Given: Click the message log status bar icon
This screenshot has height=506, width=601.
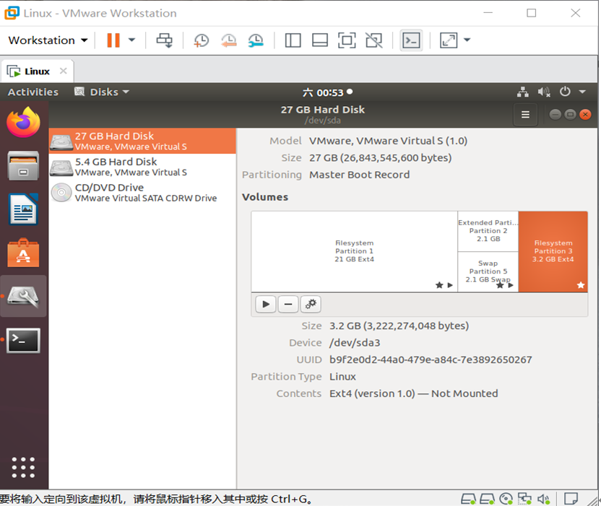Looking at the screenshot, I should click(571, 499).
